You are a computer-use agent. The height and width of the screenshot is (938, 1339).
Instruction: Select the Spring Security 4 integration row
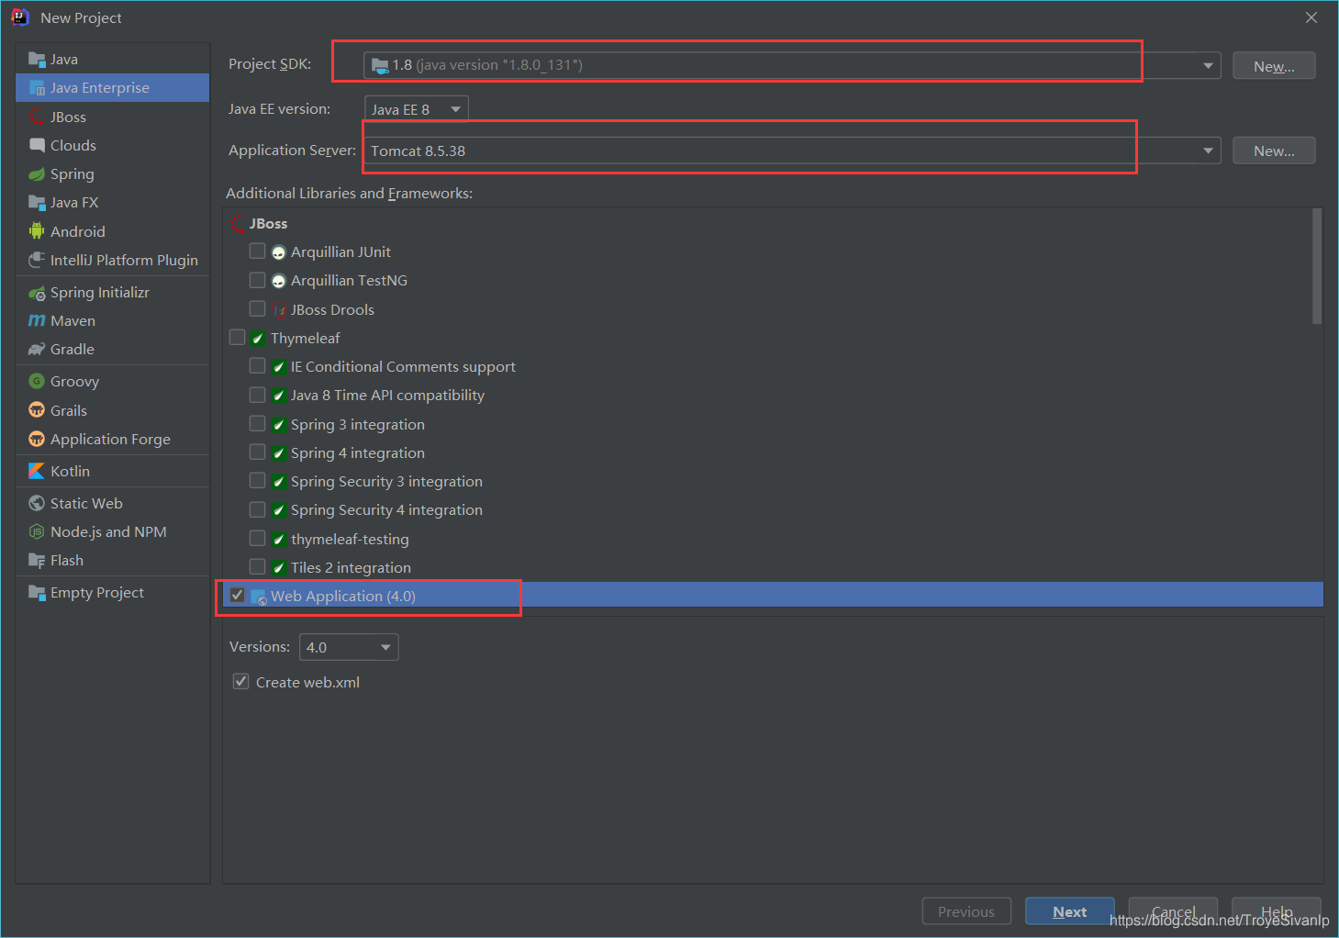pos(773,510)
